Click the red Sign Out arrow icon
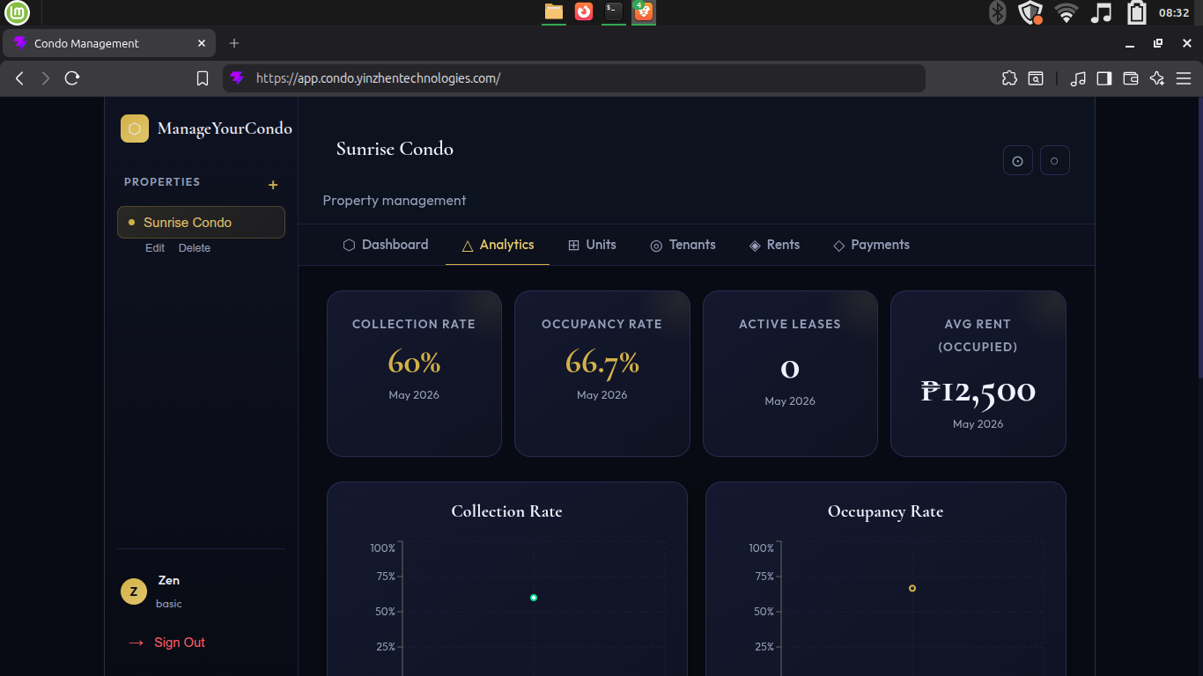 (x=136, y=643)
